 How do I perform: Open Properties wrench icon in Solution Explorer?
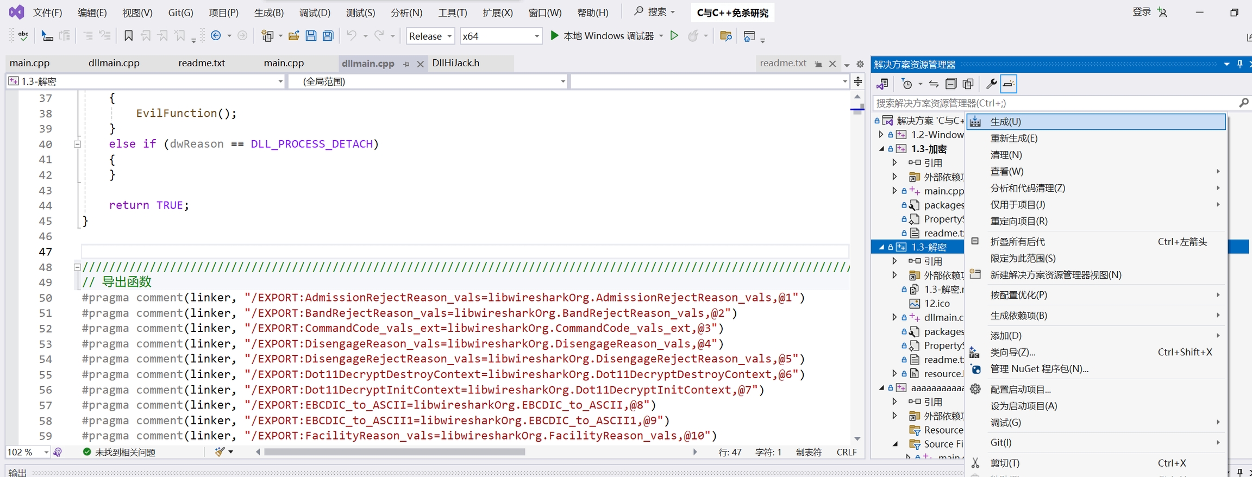(x=991, y=84)
